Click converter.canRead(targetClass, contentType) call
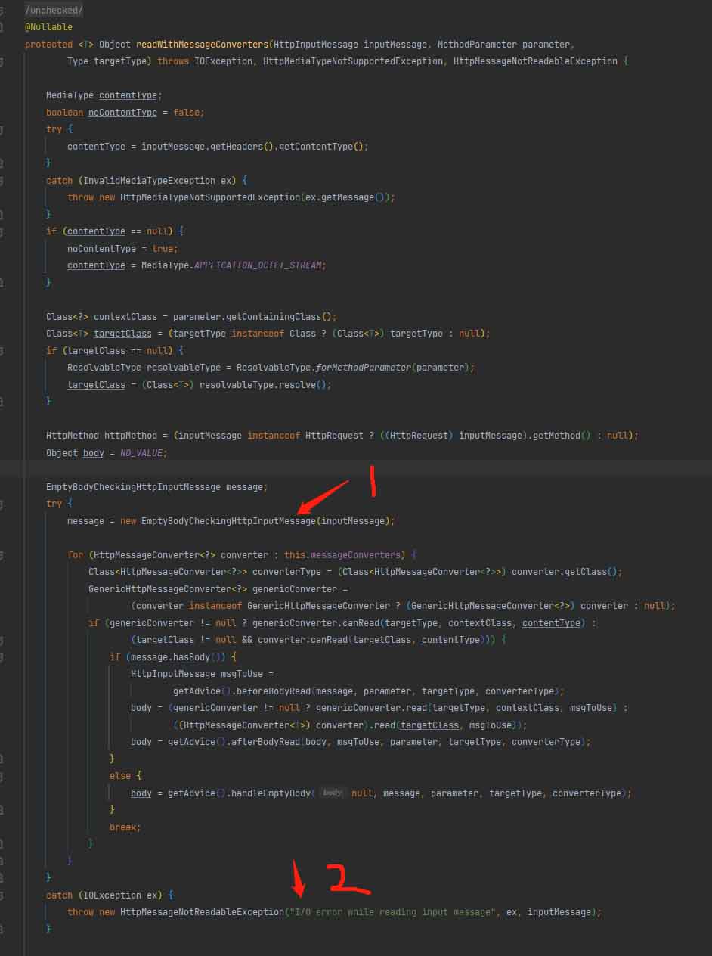The height and width of the screenshot is (956, 712). pyautogui.click(x=371, y=640)
